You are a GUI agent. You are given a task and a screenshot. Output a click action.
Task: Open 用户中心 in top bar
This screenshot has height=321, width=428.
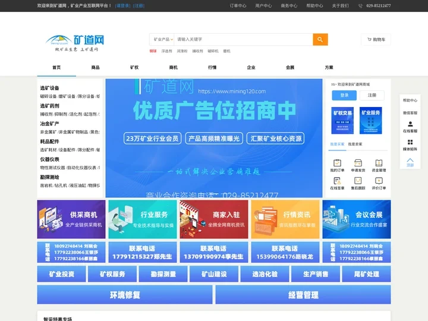click(263, 6)
